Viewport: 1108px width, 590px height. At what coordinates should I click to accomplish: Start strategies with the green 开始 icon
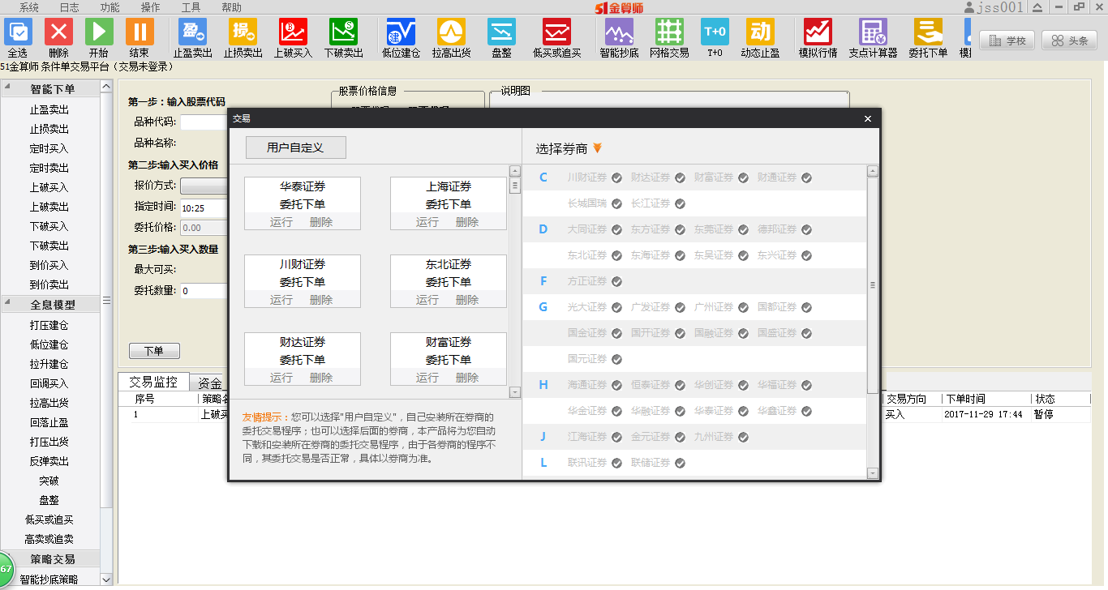(99, 32)
